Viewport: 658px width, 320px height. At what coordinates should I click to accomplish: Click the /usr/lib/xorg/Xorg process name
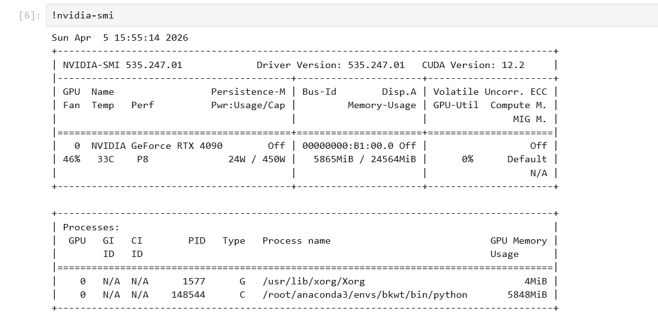pos(314,281)
